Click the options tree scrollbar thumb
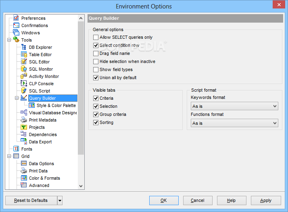 click(81, 88)
